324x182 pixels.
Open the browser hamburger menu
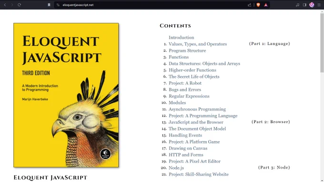pos(319,5)
